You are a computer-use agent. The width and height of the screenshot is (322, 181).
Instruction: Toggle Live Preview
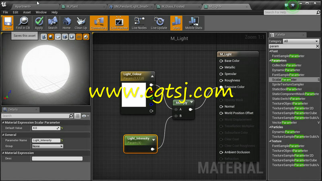pos(119,23)
